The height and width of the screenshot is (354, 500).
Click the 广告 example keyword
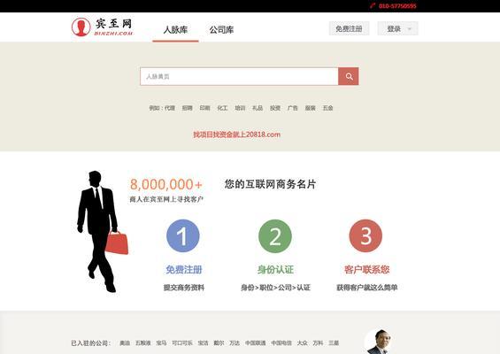(x=292, y=108)
